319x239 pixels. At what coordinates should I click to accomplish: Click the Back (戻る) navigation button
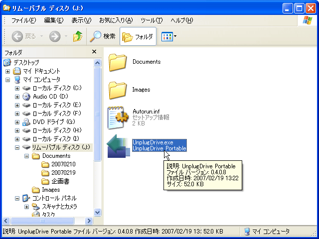click(24, 36)
